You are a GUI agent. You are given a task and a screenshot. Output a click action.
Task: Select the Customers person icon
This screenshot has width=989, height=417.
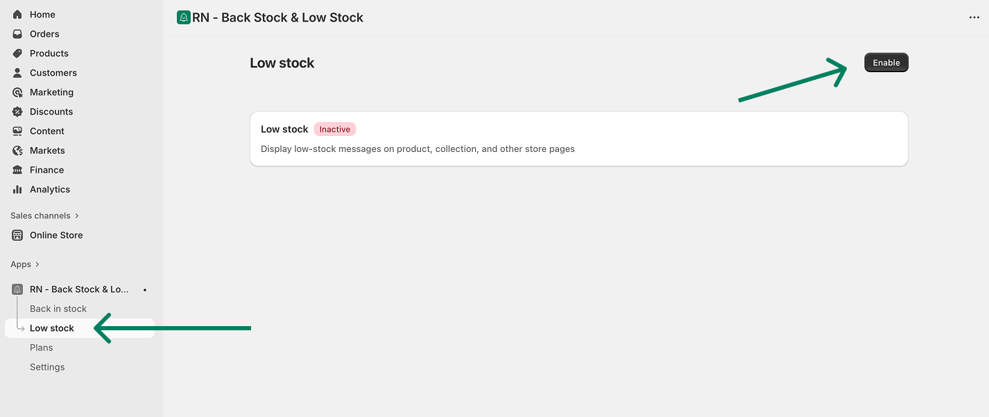click(17, 73)
